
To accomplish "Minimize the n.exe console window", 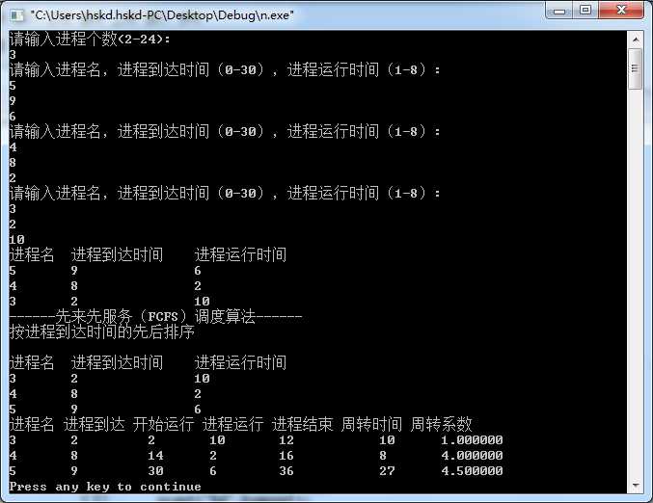I will click(x=559, y=11).
